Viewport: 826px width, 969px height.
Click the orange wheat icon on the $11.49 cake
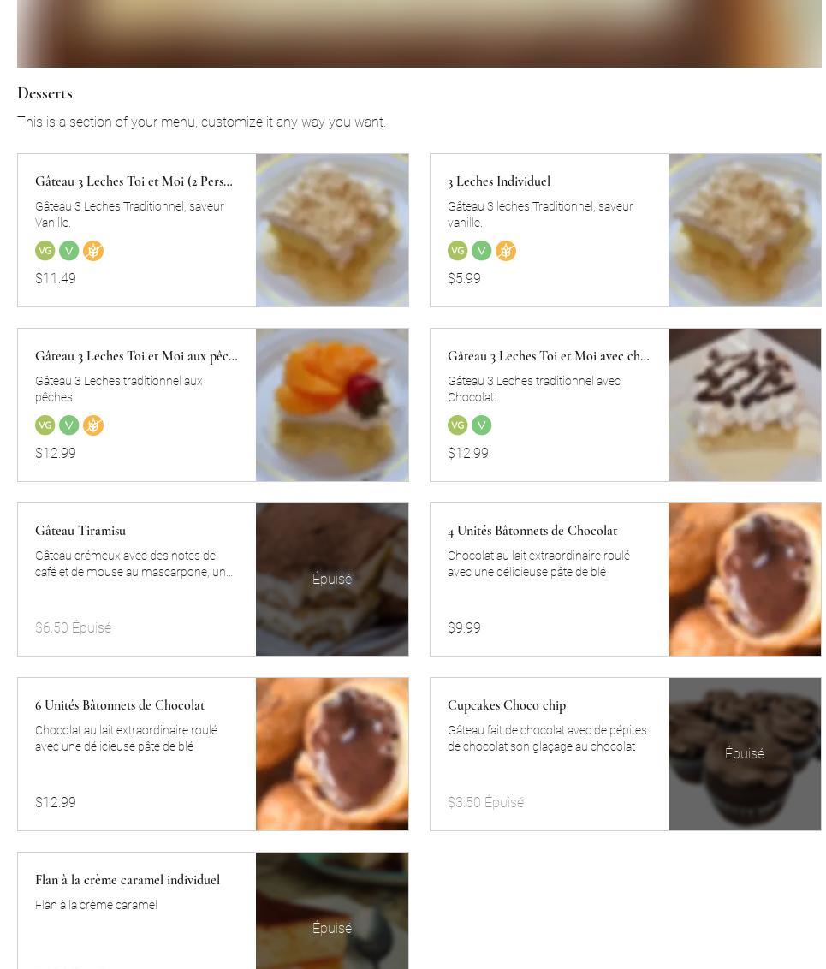(93, 251)
